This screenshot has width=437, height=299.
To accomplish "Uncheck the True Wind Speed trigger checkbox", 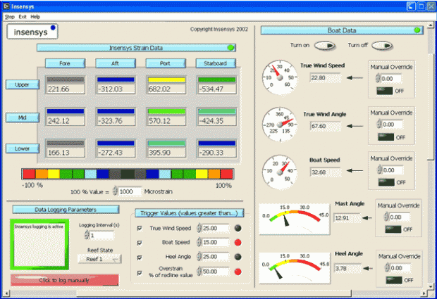I will pyautogui.click(x=139, y=229).
